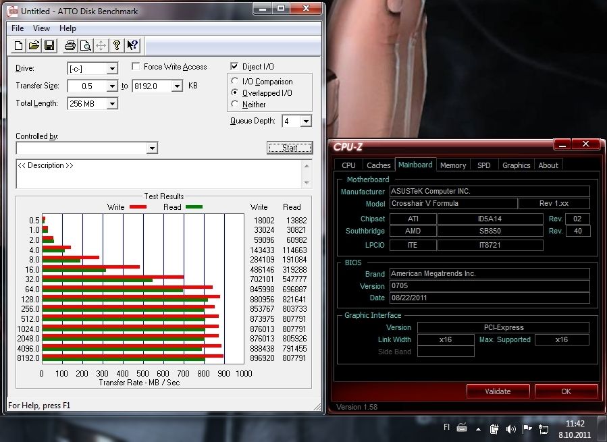Image resolution: width=607 pixels, height=442 pixels.
Task: Click the Validate button in CPU-Z
Action: (498, 391)
